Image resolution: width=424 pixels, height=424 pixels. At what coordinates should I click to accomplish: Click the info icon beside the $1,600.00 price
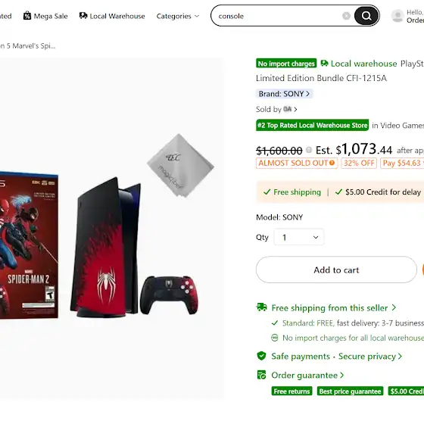[x=309, y=150]
